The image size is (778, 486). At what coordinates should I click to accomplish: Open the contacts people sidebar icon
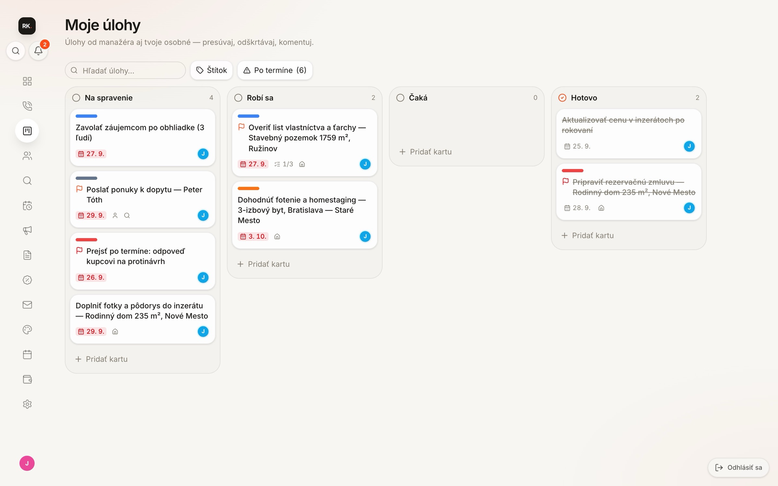[27, 156]
